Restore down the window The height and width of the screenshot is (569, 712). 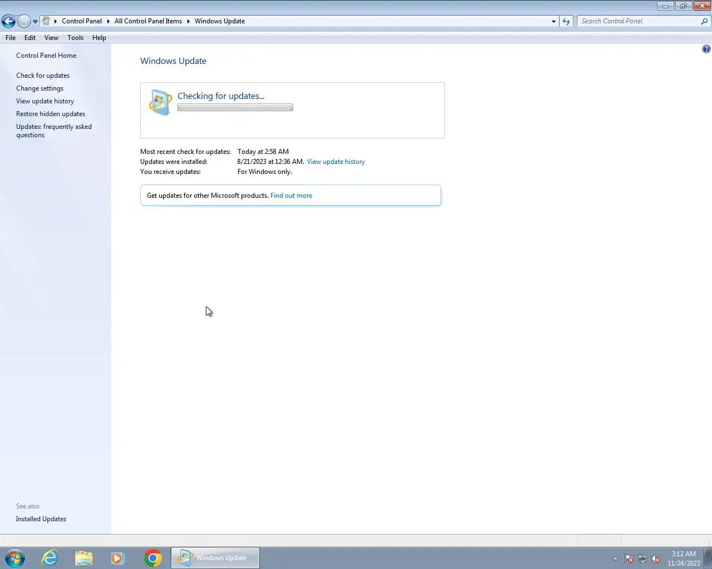coord(683,6)
